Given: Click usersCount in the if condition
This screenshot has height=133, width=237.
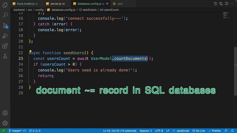Looking at the screenshot, I should click(54, 64).
